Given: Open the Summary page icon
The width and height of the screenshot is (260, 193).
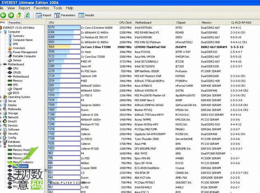Looking at the screenshot, I should [10, 36].
